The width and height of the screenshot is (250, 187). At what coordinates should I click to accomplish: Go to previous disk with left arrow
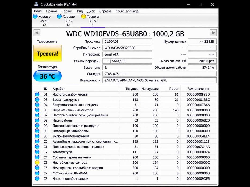coord(37,33)
